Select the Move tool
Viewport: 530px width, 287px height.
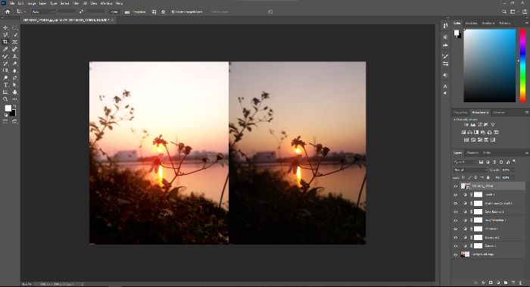5,28
